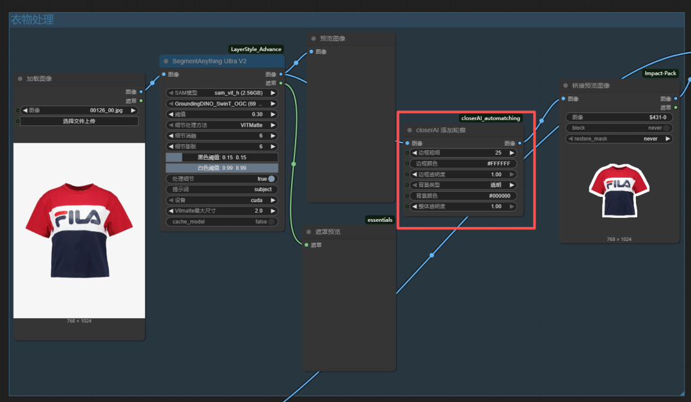Decrease 边框透明度 with left arrow
This screenshot has width=691, height=402.
click(x=414, y=174)
